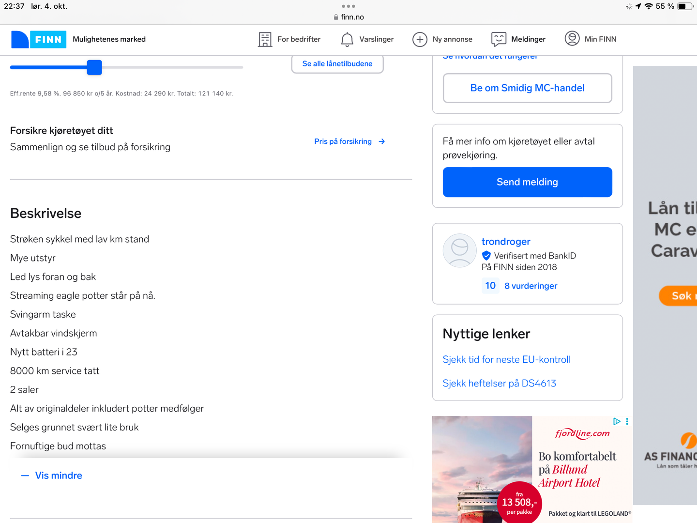This screenshot has width=697, height=523.
Task: Click the seller avatar for trondroger
Action: (x=460, y=250)
